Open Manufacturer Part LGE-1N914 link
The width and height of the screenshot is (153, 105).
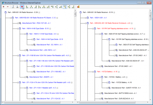(43, 50)
